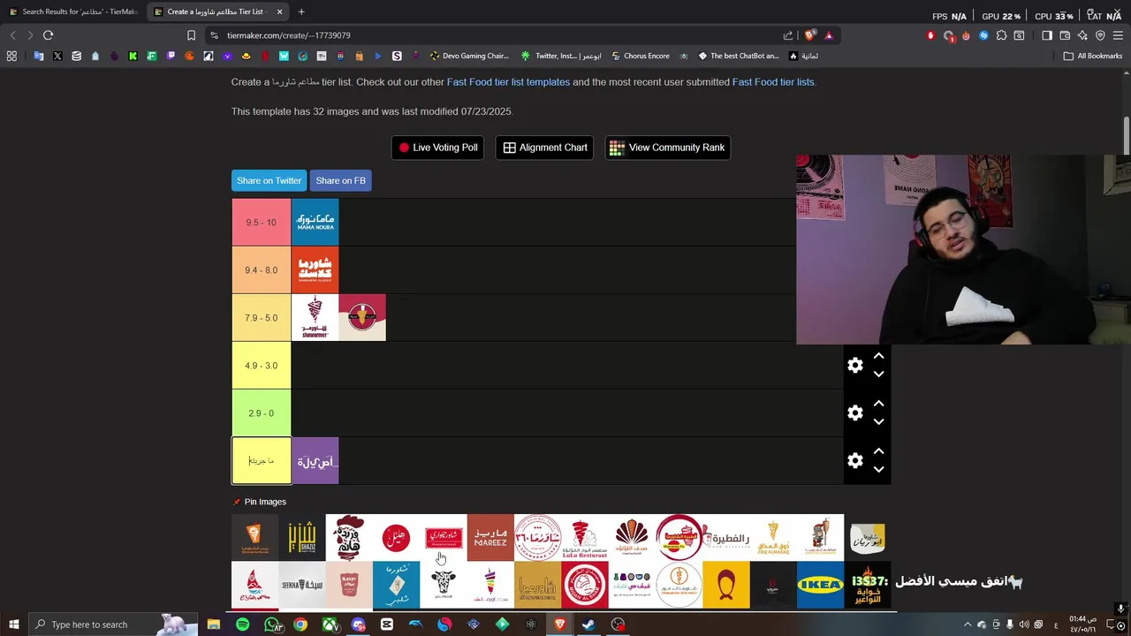The width and height of the screenshot is (1131, 636).
Task: Open the Windows Start menu
Action: (13, 625)
